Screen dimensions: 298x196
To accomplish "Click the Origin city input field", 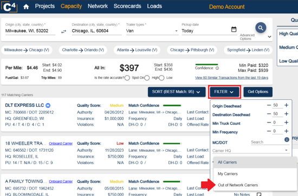I will (x=30, y=31).
